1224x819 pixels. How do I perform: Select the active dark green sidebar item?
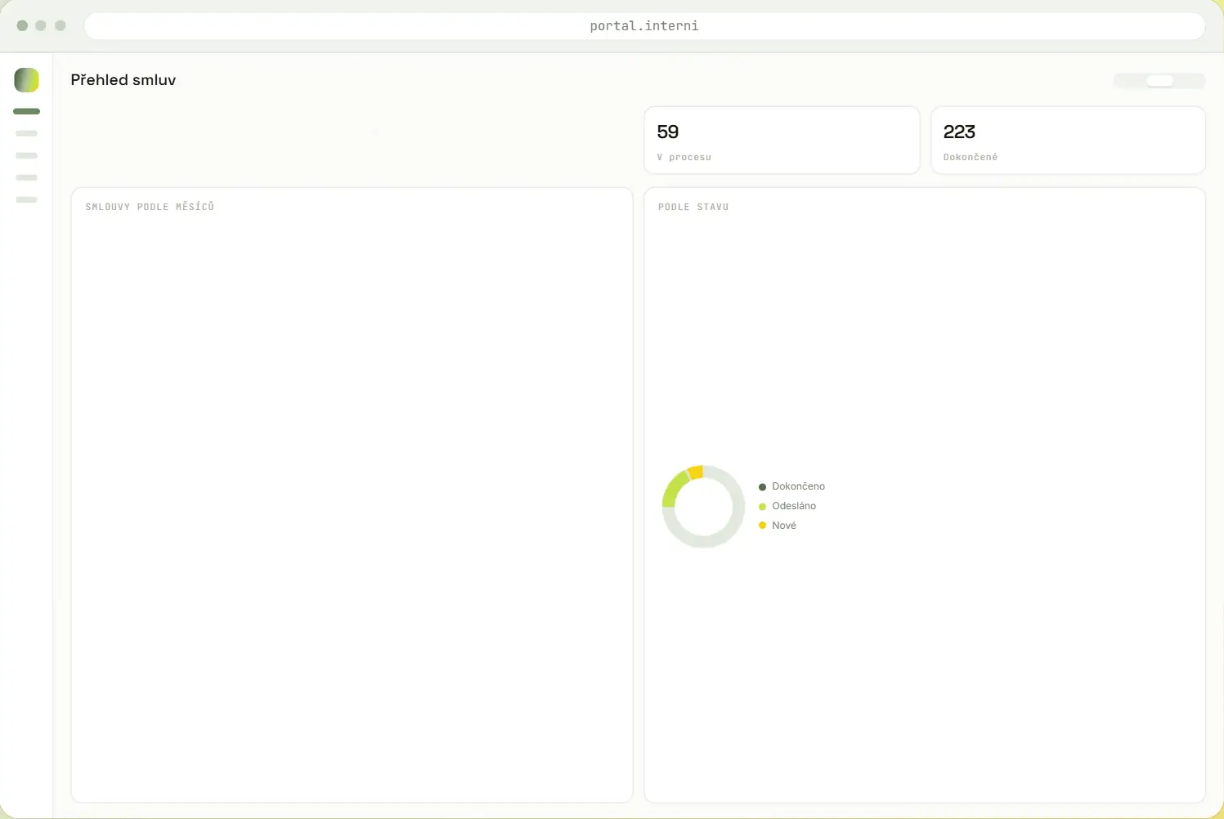coord(26,111)
